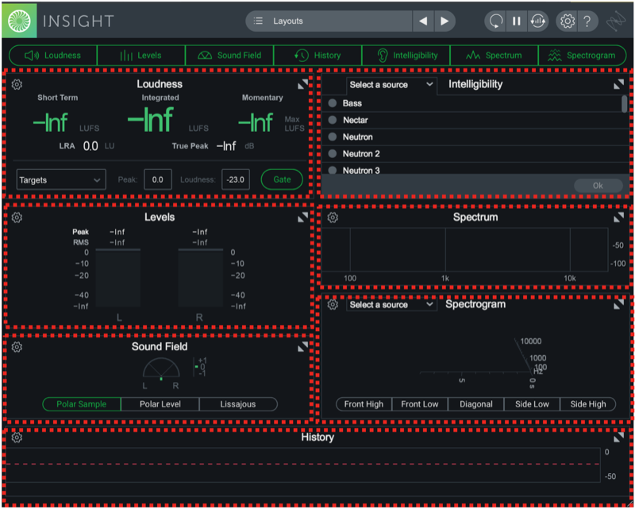This screenshot has height=509, width=635.
Task: Select the Neutron 2 source radio button
Action: coord(332,154)
